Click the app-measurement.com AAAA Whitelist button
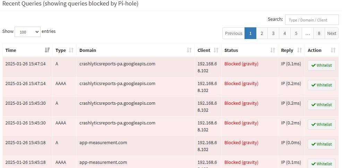The height and width of the screenshot is (168, 342). click(x=322, y=164)
